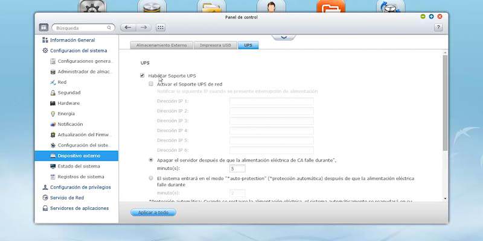Viewport: 483px width, 241px height.
Task: Click the Configuraciones generales icon
Action: pyautogui.click(x=53, y=61)
